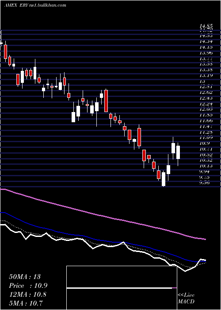Select the 13.96 price axis label
This screenshot has width=221, height=310.
click(x=206, y=53)
